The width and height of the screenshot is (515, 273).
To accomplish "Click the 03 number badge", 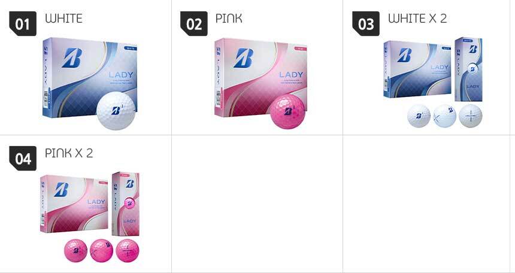I will coord(366,24).
